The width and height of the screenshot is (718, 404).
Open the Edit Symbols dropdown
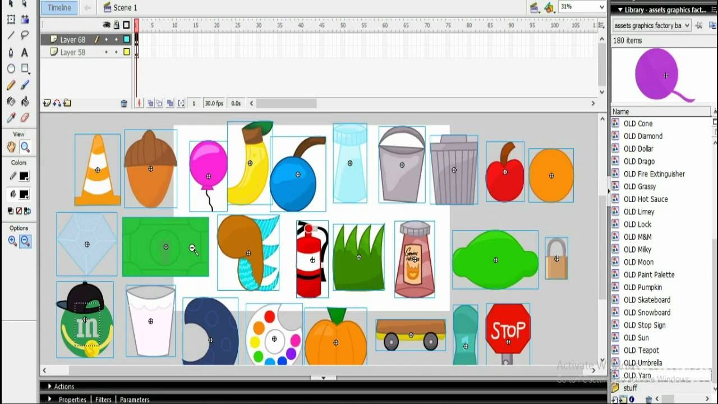point(549,7)
